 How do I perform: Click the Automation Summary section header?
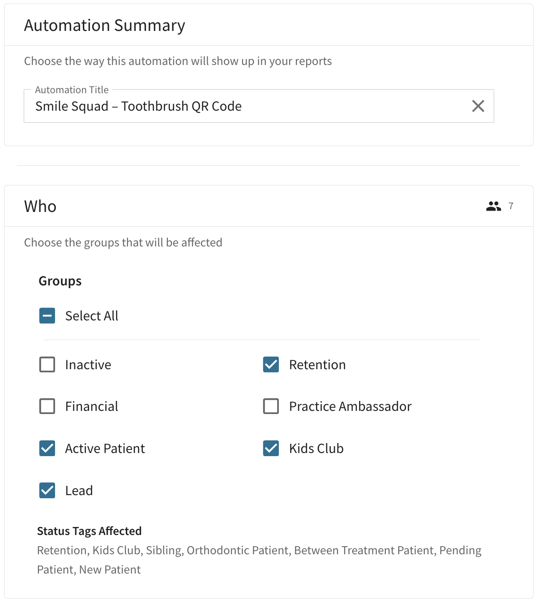pyautogui.click(x=105, y=25)
